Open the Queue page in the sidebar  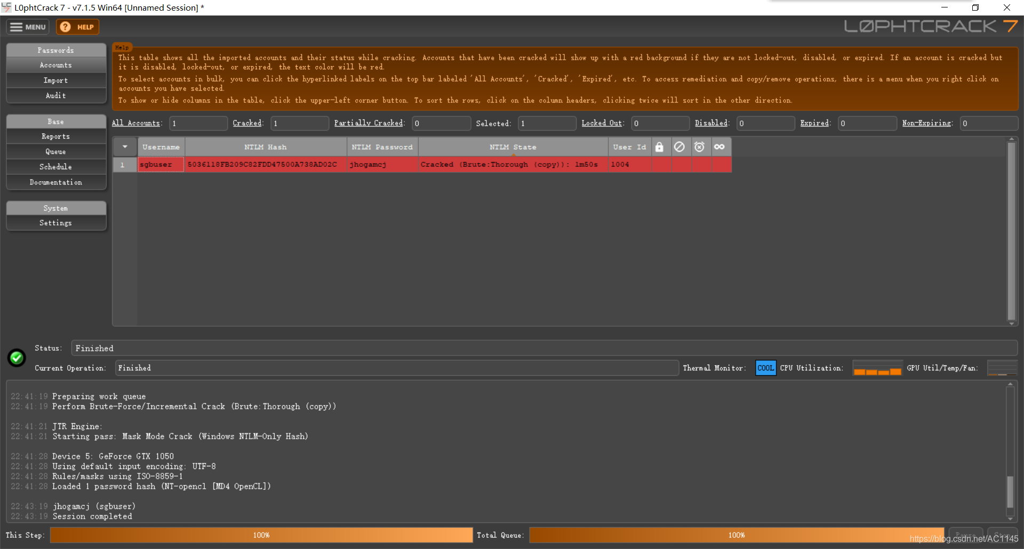point(56,152)
